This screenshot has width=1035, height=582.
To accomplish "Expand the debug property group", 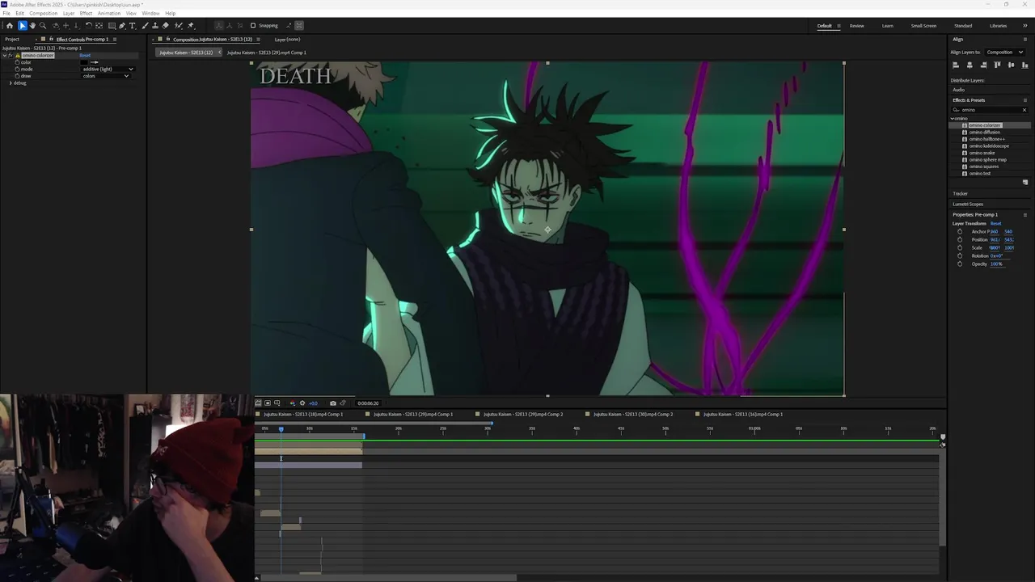I will [x=11, y=83].
